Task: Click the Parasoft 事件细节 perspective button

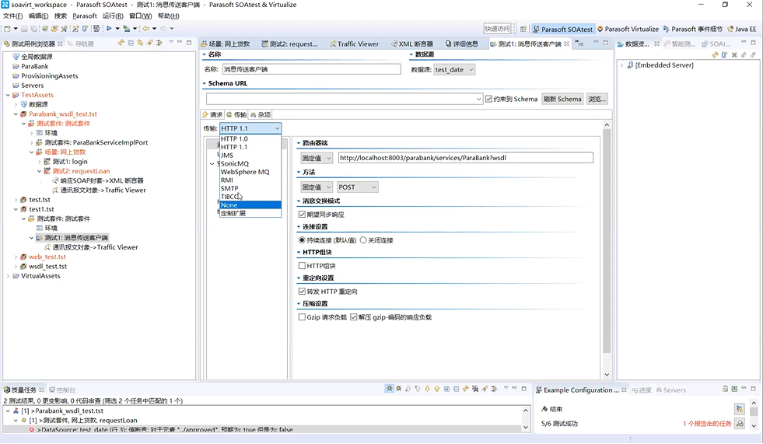Action: [x=693, y=30]
